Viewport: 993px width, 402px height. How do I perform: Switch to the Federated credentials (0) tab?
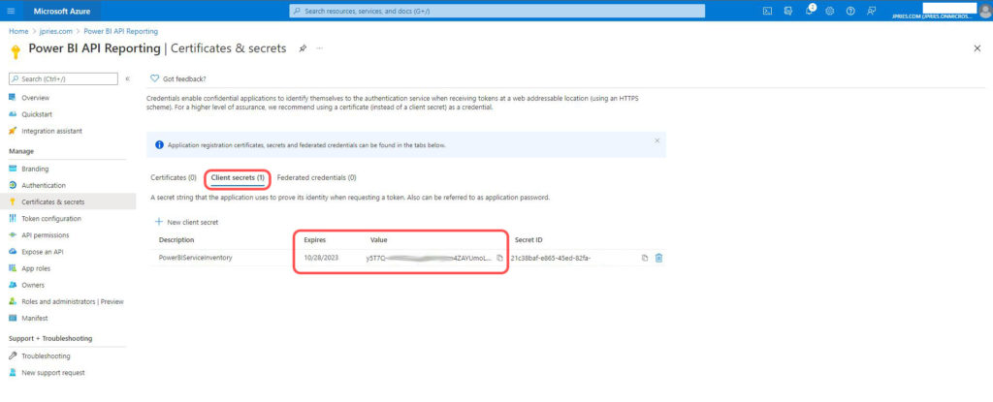(x=316, y=178)
